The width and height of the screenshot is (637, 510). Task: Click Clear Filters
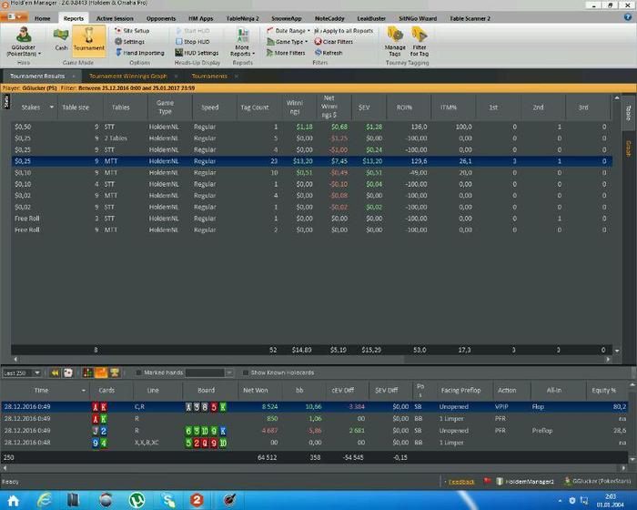(x=334, y=42)
